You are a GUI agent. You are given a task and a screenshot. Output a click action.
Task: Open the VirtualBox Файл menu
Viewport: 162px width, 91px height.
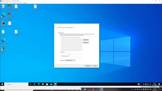pos(2,3)
